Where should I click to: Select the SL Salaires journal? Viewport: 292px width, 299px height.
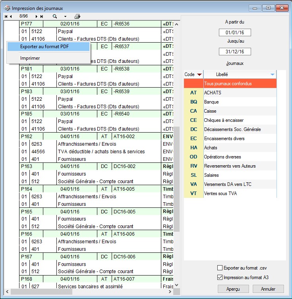(230, 175)
